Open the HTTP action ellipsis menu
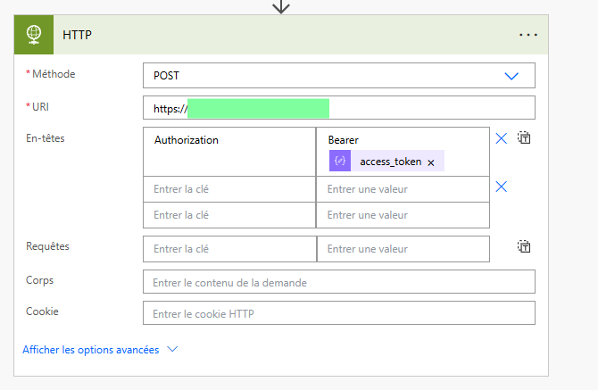 [x=528, y=35]
